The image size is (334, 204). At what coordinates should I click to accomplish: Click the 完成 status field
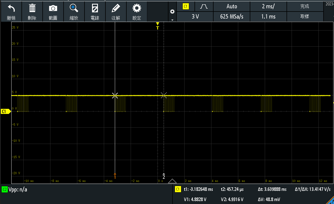tap(305, 6)
